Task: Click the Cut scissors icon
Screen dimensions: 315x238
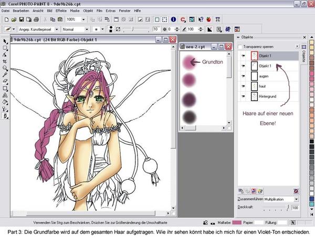Action: point(45,19)
